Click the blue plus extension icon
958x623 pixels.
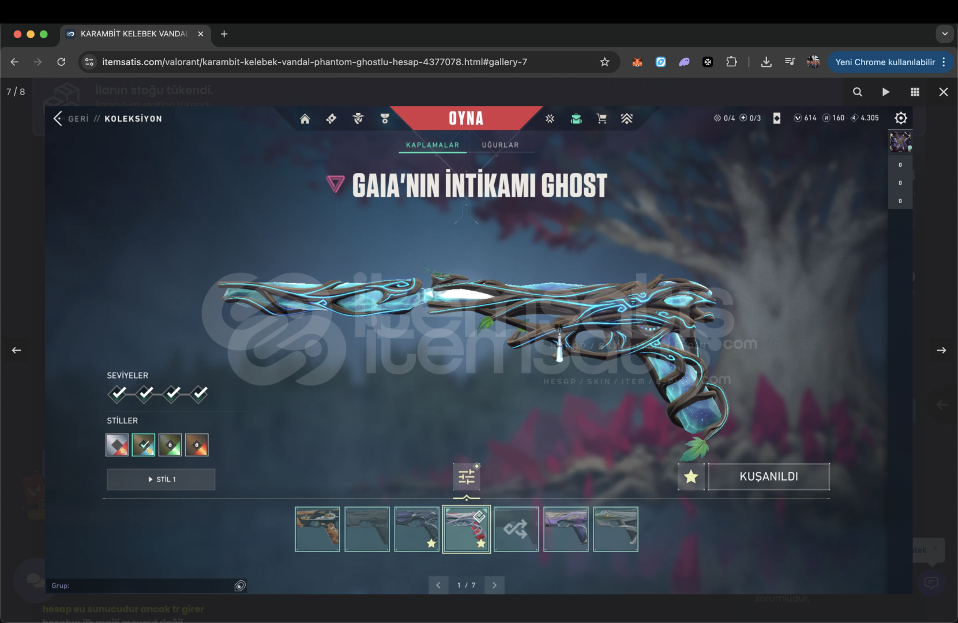(661, 62)
